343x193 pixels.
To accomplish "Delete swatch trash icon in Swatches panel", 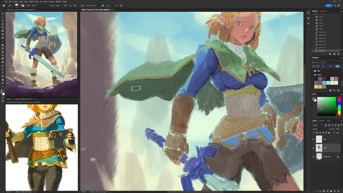I will [x=338, y=90].
